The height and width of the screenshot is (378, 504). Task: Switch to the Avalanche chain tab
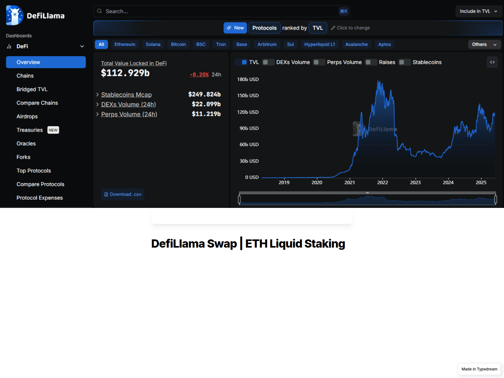point(357,44)
